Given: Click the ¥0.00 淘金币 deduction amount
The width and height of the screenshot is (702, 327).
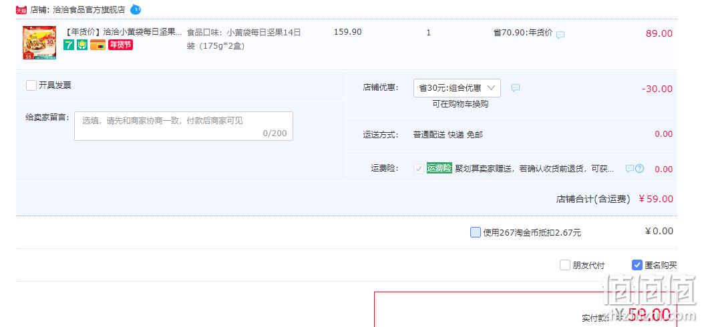Looking at the screenshot, I should 659,232.
